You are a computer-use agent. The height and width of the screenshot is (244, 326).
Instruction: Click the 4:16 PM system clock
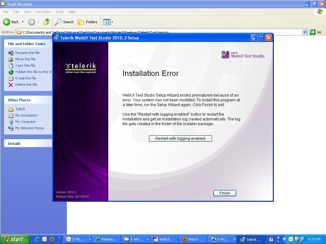(x=314, y=239)
